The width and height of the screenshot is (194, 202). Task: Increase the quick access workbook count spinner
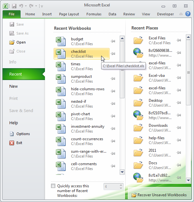pos(121,185)
